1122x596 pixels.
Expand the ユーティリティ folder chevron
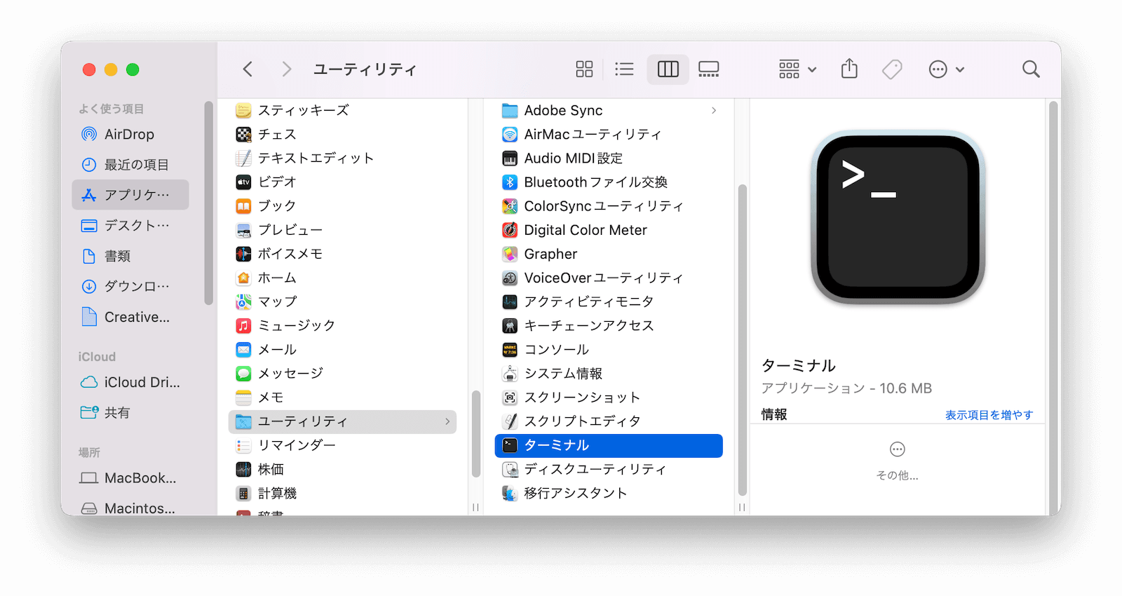447,421
